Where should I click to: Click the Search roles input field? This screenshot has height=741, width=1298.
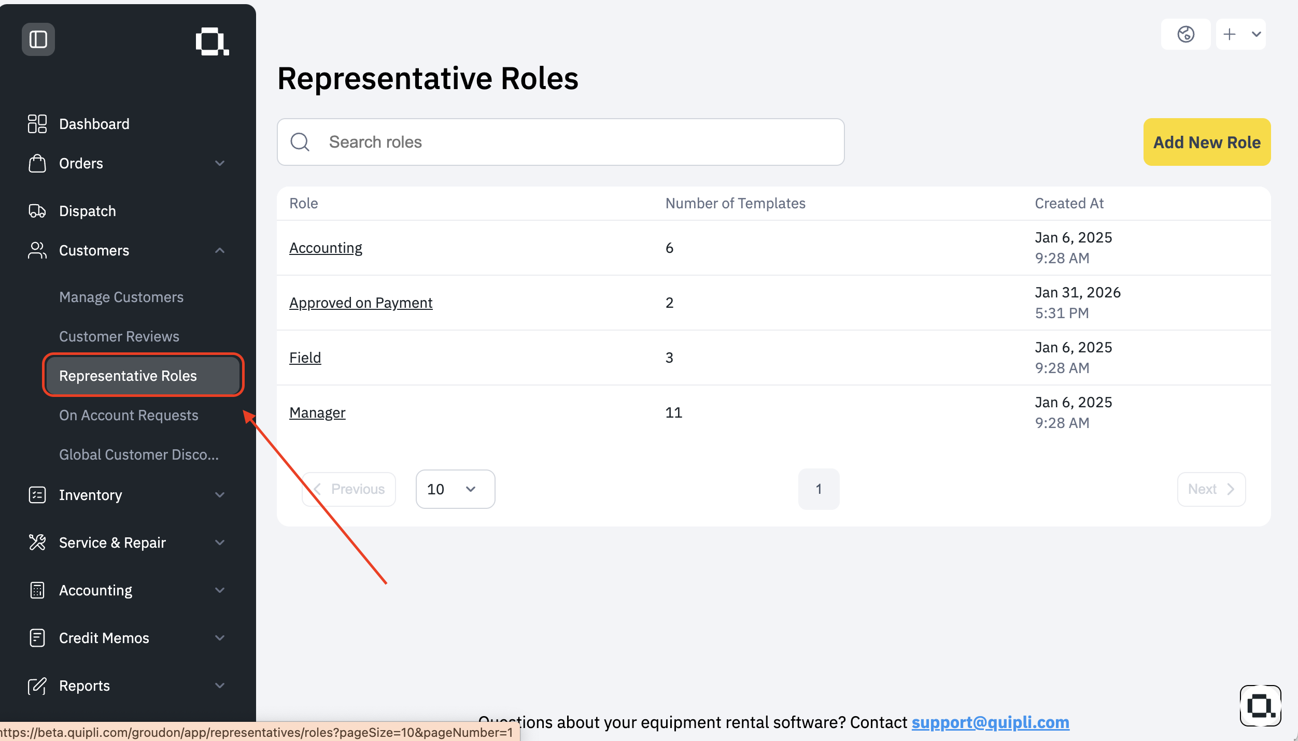(561, 142)
